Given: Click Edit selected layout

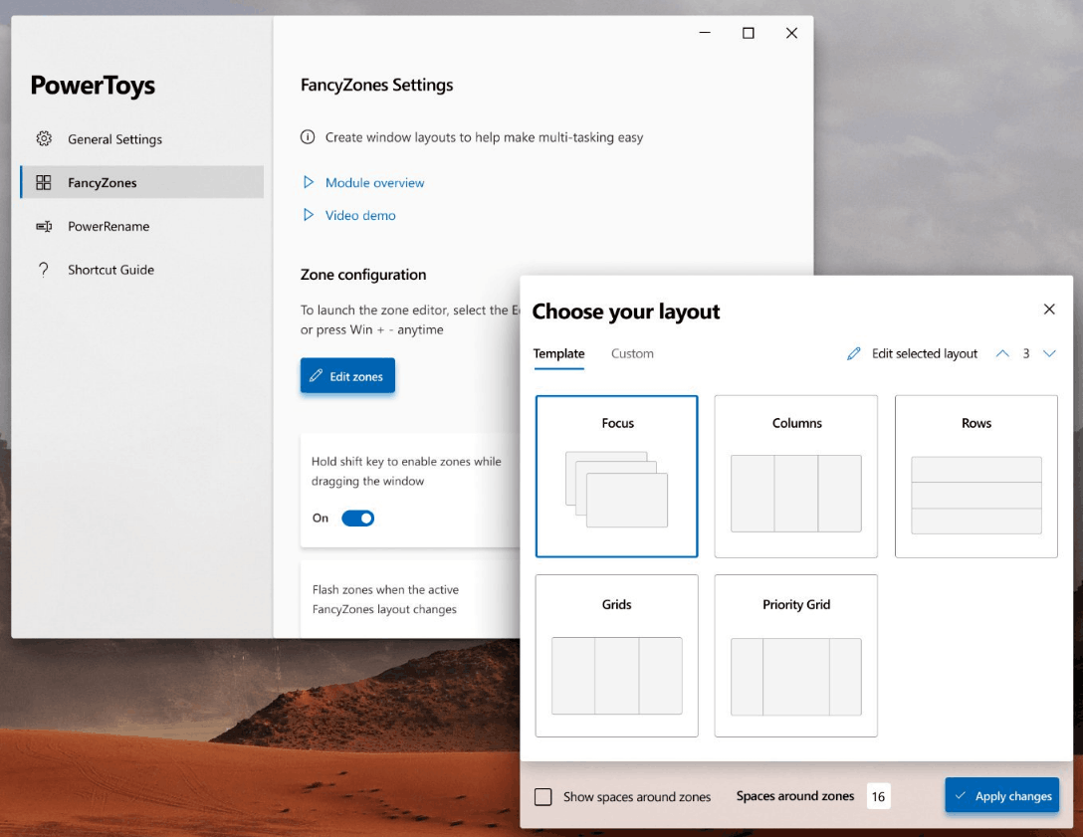Looking at the screenshot, I should point(924,353).
